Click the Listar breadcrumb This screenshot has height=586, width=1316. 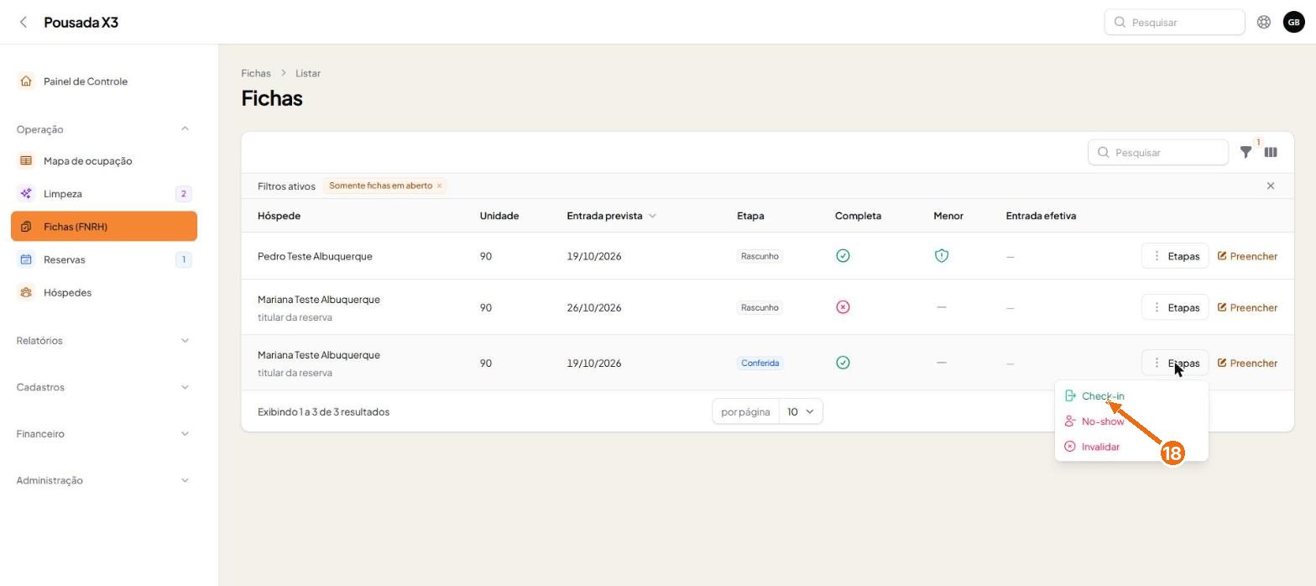308,73
